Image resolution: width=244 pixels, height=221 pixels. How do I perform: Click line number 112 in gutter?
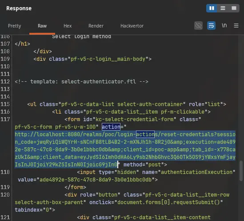coord(5,82)
